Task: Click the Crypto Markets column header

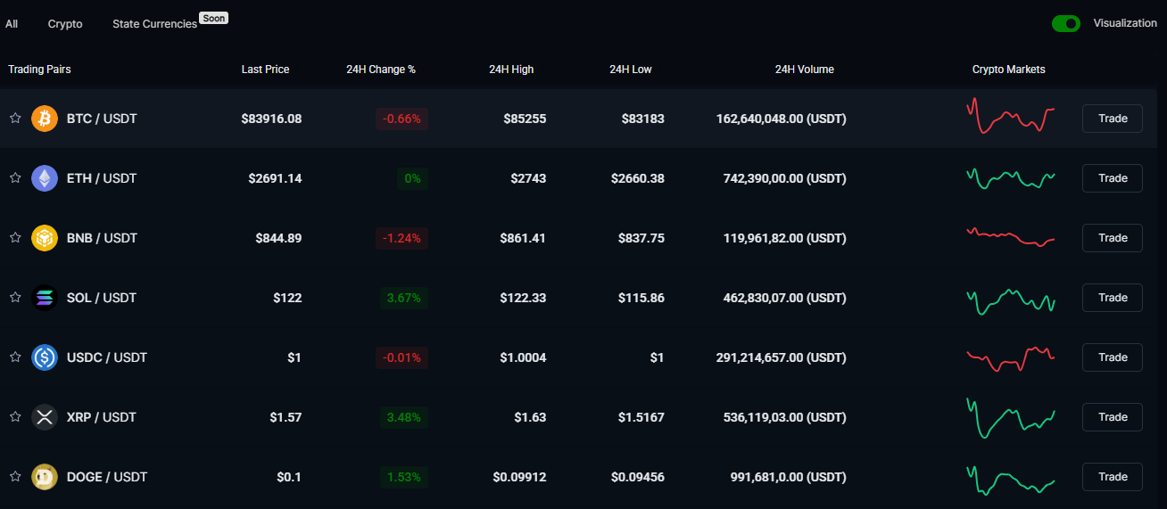Action: pos(1009,70)
